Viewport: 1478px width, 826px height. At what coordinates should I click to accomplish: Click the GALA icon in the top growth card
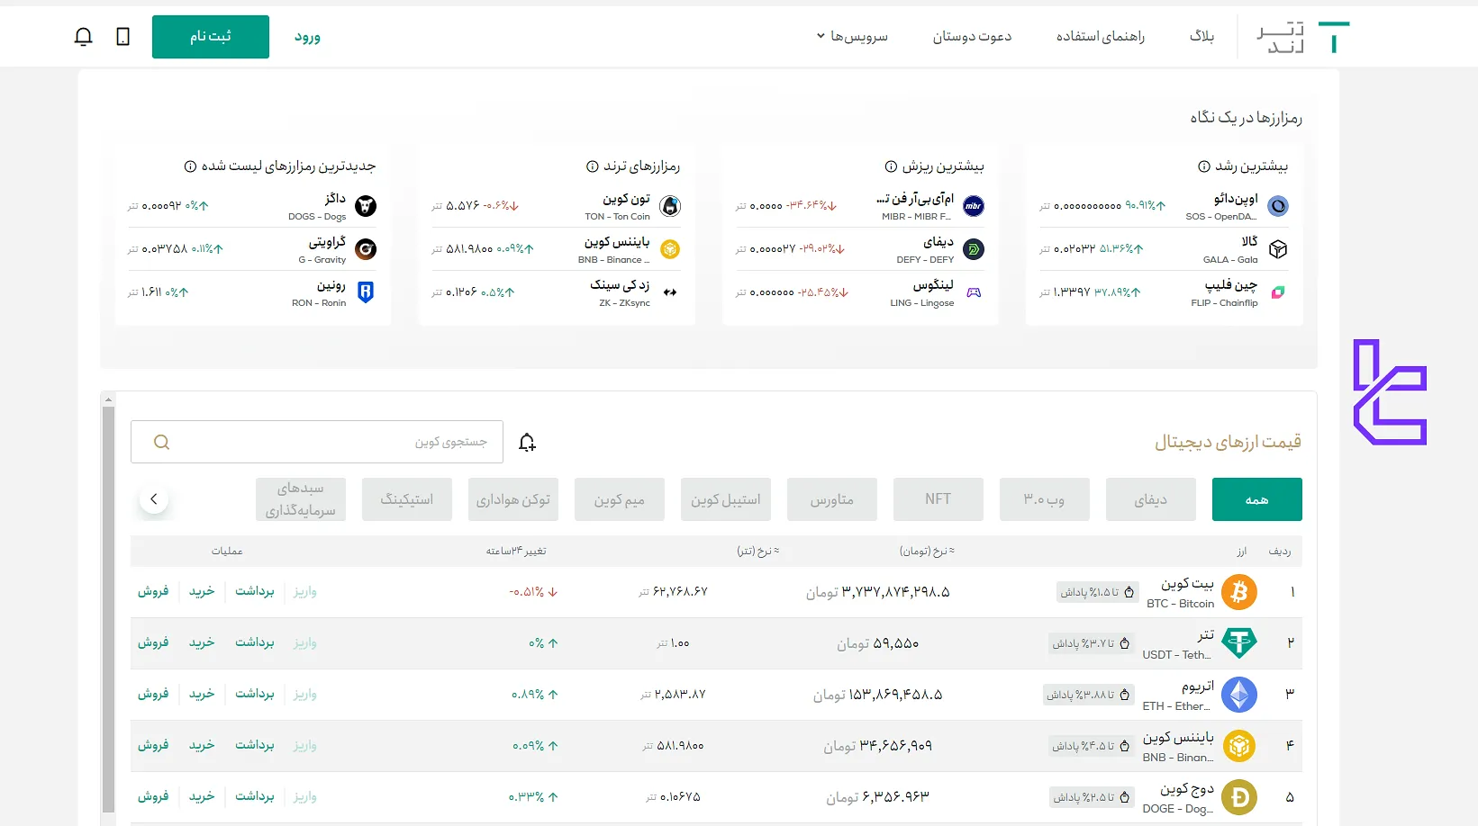click(1278, 249)
